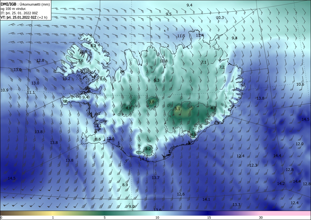The image size is (311, 220).
Task: Click the "VT: þri. 25.01.2022 02Z (+2 h)" line
Action: pos(24,17)
